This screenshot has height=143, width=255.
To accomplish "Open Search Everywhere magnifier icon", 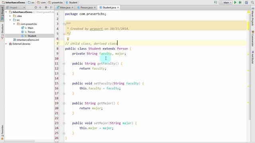I will pos(252,2).
